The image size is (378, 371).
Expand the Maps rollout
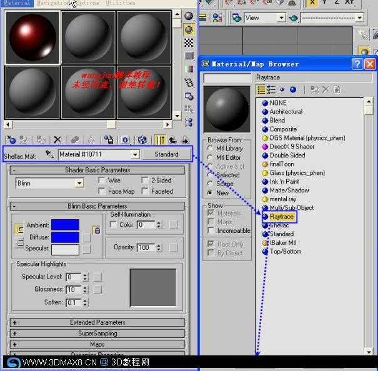click(x=97, y=344)
